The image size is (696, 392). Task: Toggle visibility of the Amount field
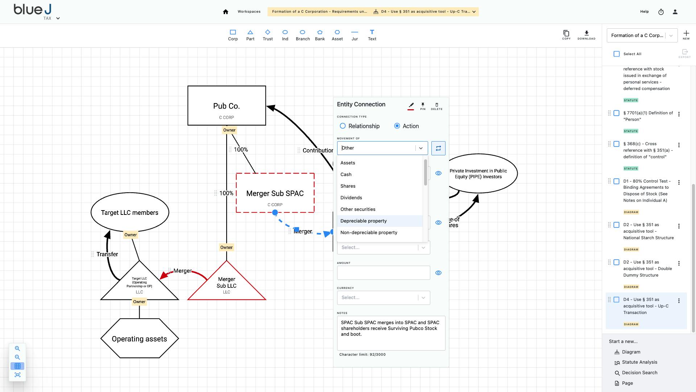(x=439, y=273)
